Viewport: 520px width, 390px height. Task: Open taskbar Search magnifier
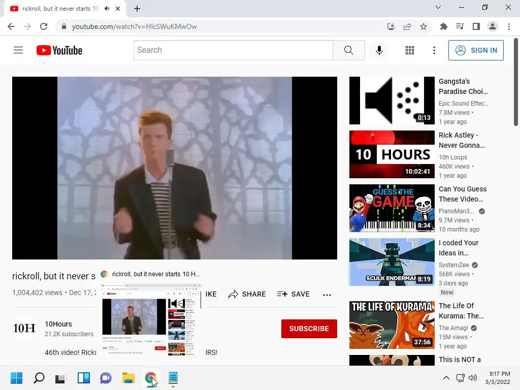pyautogui.click(x=39, y=378)
